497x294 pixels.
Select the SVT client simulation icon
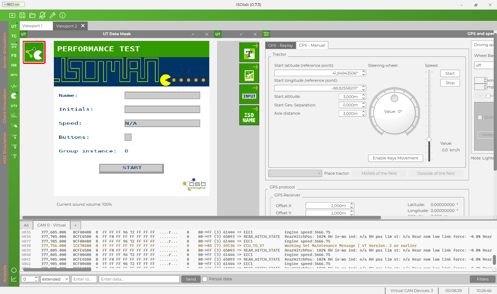(x=14, y=86)
